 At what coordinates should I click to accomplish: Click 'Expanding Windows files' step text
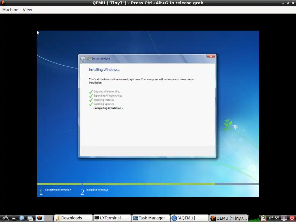108,96
